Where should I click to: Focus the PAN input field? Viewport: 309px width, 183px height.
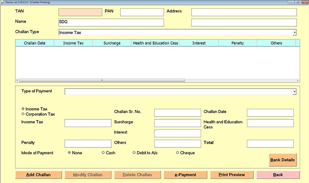coord(142,12)
